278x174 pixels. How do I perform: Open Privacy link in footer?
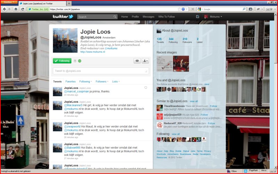pos(207,151)
